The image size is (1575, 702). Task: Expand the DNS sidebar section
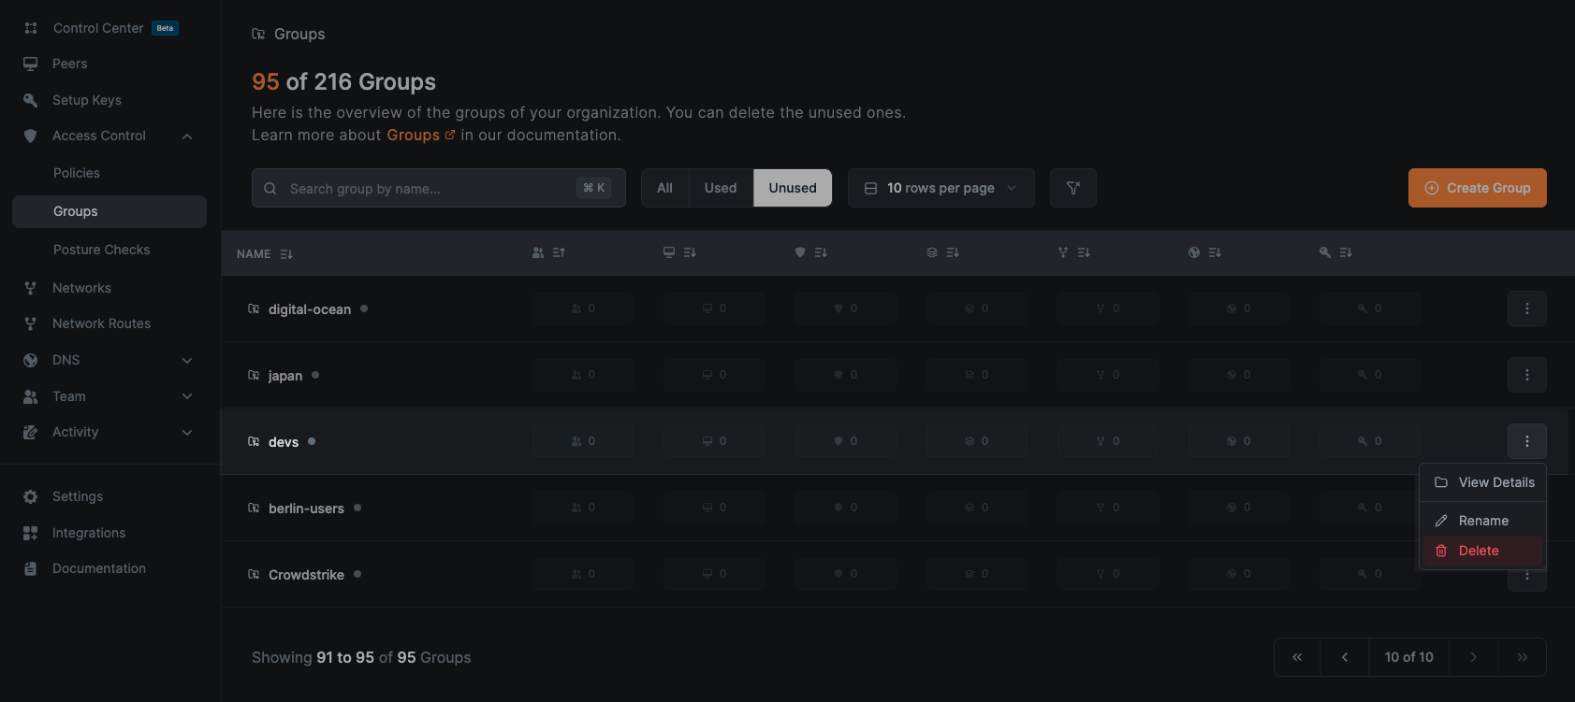tap(187, 361)
